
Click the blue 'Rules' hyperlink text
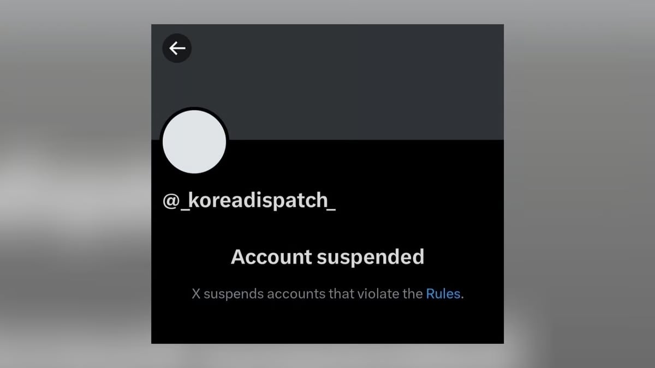(x=443, y=294)
